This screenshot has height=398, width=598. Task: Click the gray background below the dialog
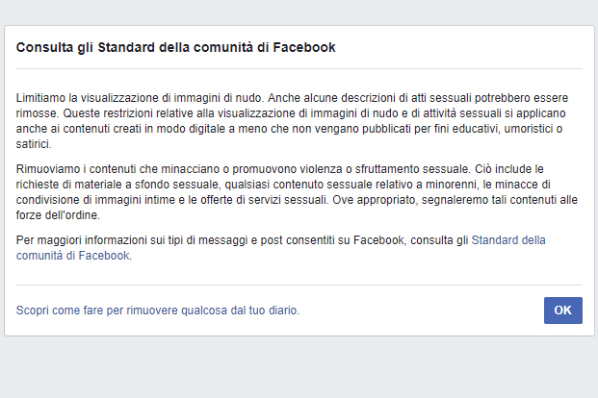299,370
